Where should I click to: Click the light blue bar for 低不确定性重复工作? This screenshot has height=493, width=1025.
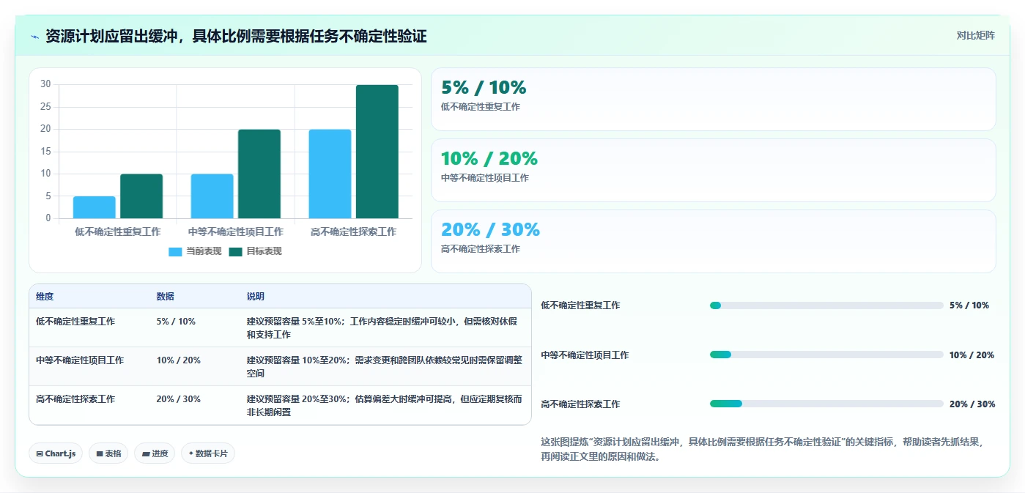pos(95,207)
